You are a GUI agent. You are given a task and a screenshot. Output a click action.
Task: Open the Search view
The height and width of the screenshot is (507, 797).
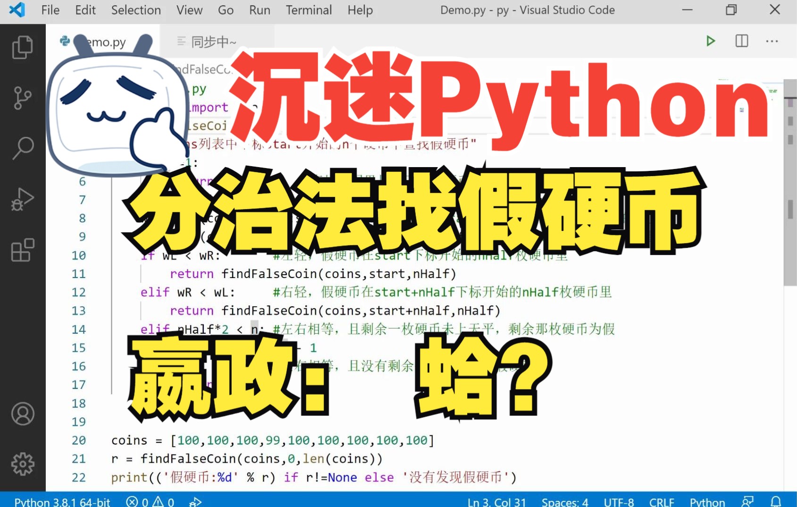coord(22,148)
